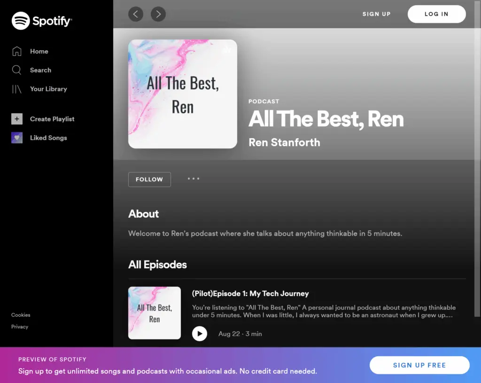Click the LOG IN button
Viewport: 481px width, 383px height.
pyautogui.click(x=436, y=14)
